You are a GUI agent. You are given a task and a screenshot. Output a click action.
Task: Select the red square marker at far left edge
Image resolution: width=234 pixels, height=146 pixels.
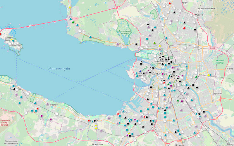point(1,34)
